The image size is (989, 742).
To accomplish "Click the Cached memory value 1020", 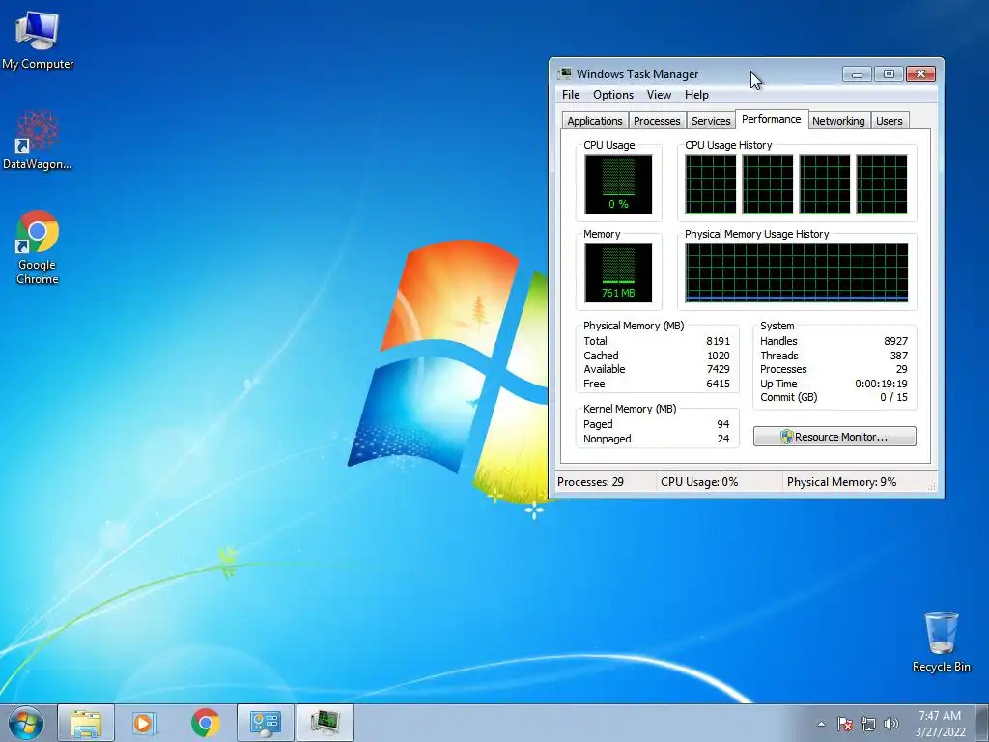I will point(718,356).
